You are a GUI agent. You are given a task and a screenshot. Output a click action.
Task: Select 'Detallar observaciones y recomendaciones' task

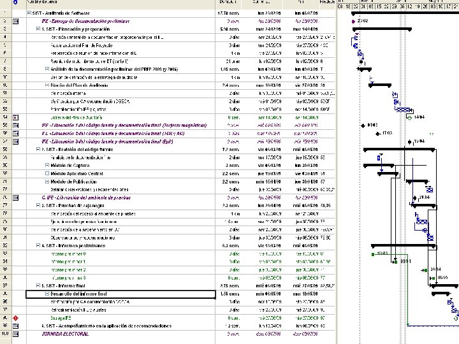pyautogui.click(x=89, y=190)
